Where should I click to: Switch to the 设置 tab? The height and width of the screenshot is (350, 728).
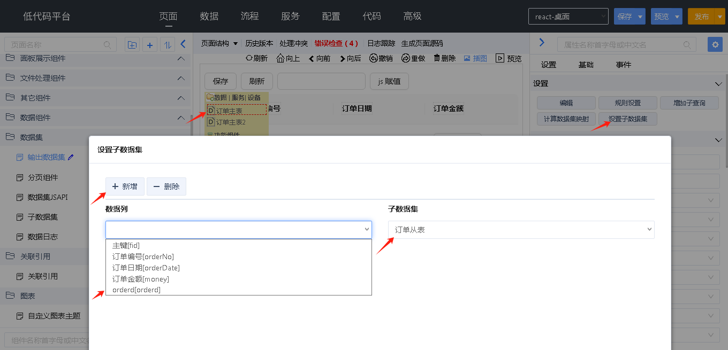point(549,65)
